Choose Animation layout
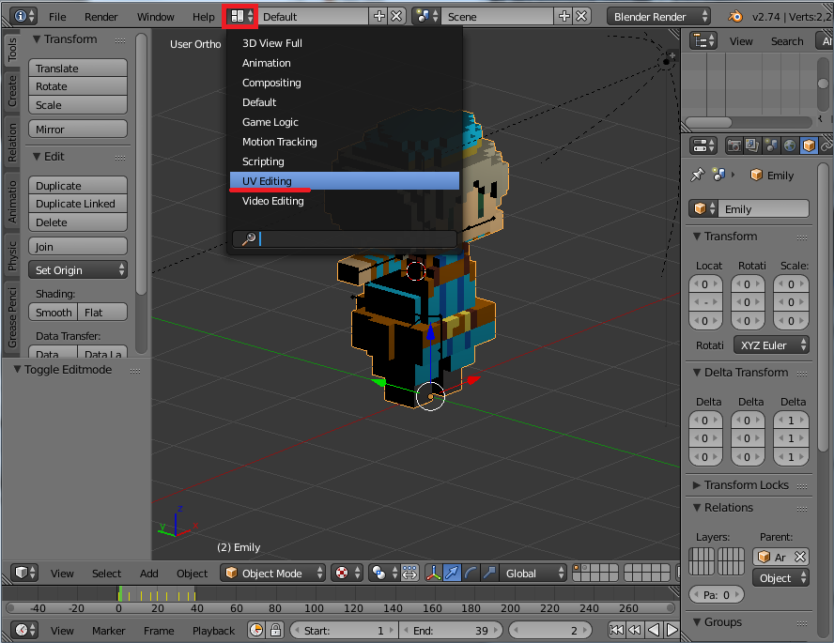The image size is (834, 643). point(345,63)
